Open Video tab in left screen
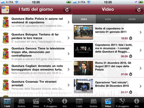 coord(36,103)
